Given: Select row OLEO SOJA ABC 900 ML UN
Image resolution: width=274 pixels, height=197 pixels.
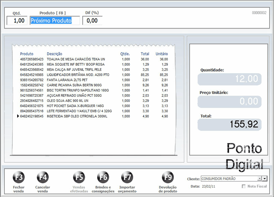Looking at the screenshot, I should pyautogui.click(x=94, y=101).
